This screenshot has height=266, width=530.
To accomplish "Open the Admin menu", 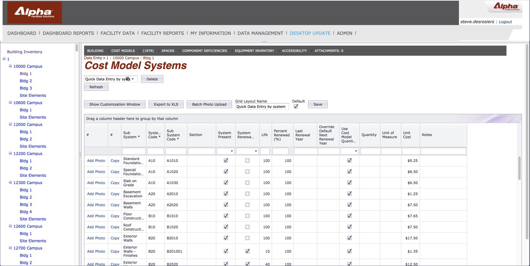I will click(x=345, y=33).
